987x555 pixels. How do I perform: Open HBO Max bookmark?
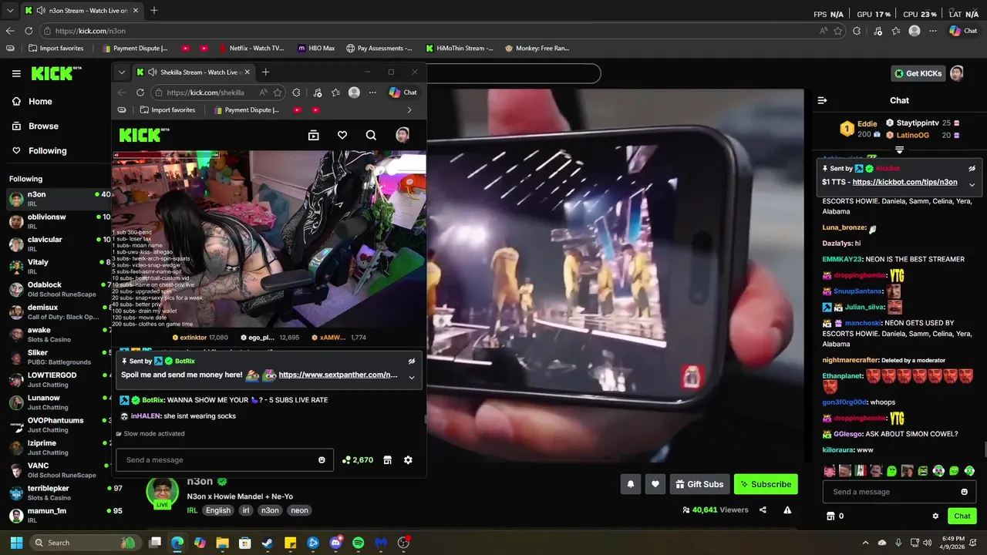[x=315, y=48]
